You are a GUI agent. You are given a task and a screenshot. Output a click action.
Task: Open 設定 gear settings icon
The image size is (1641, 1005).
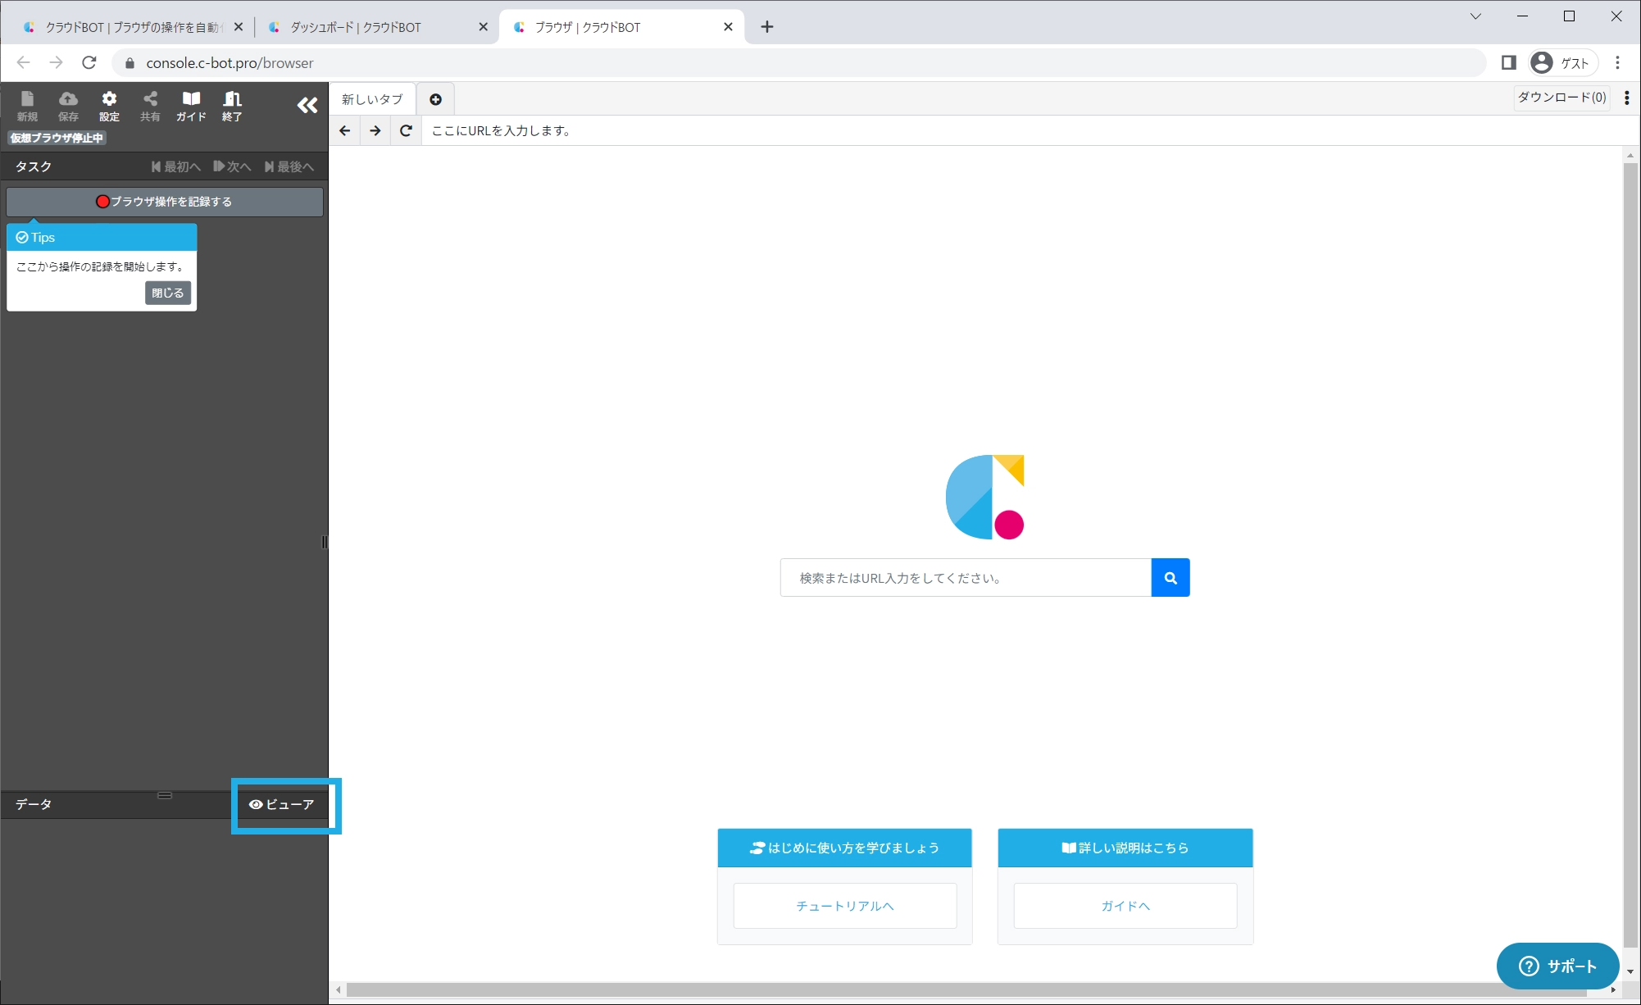109,106
